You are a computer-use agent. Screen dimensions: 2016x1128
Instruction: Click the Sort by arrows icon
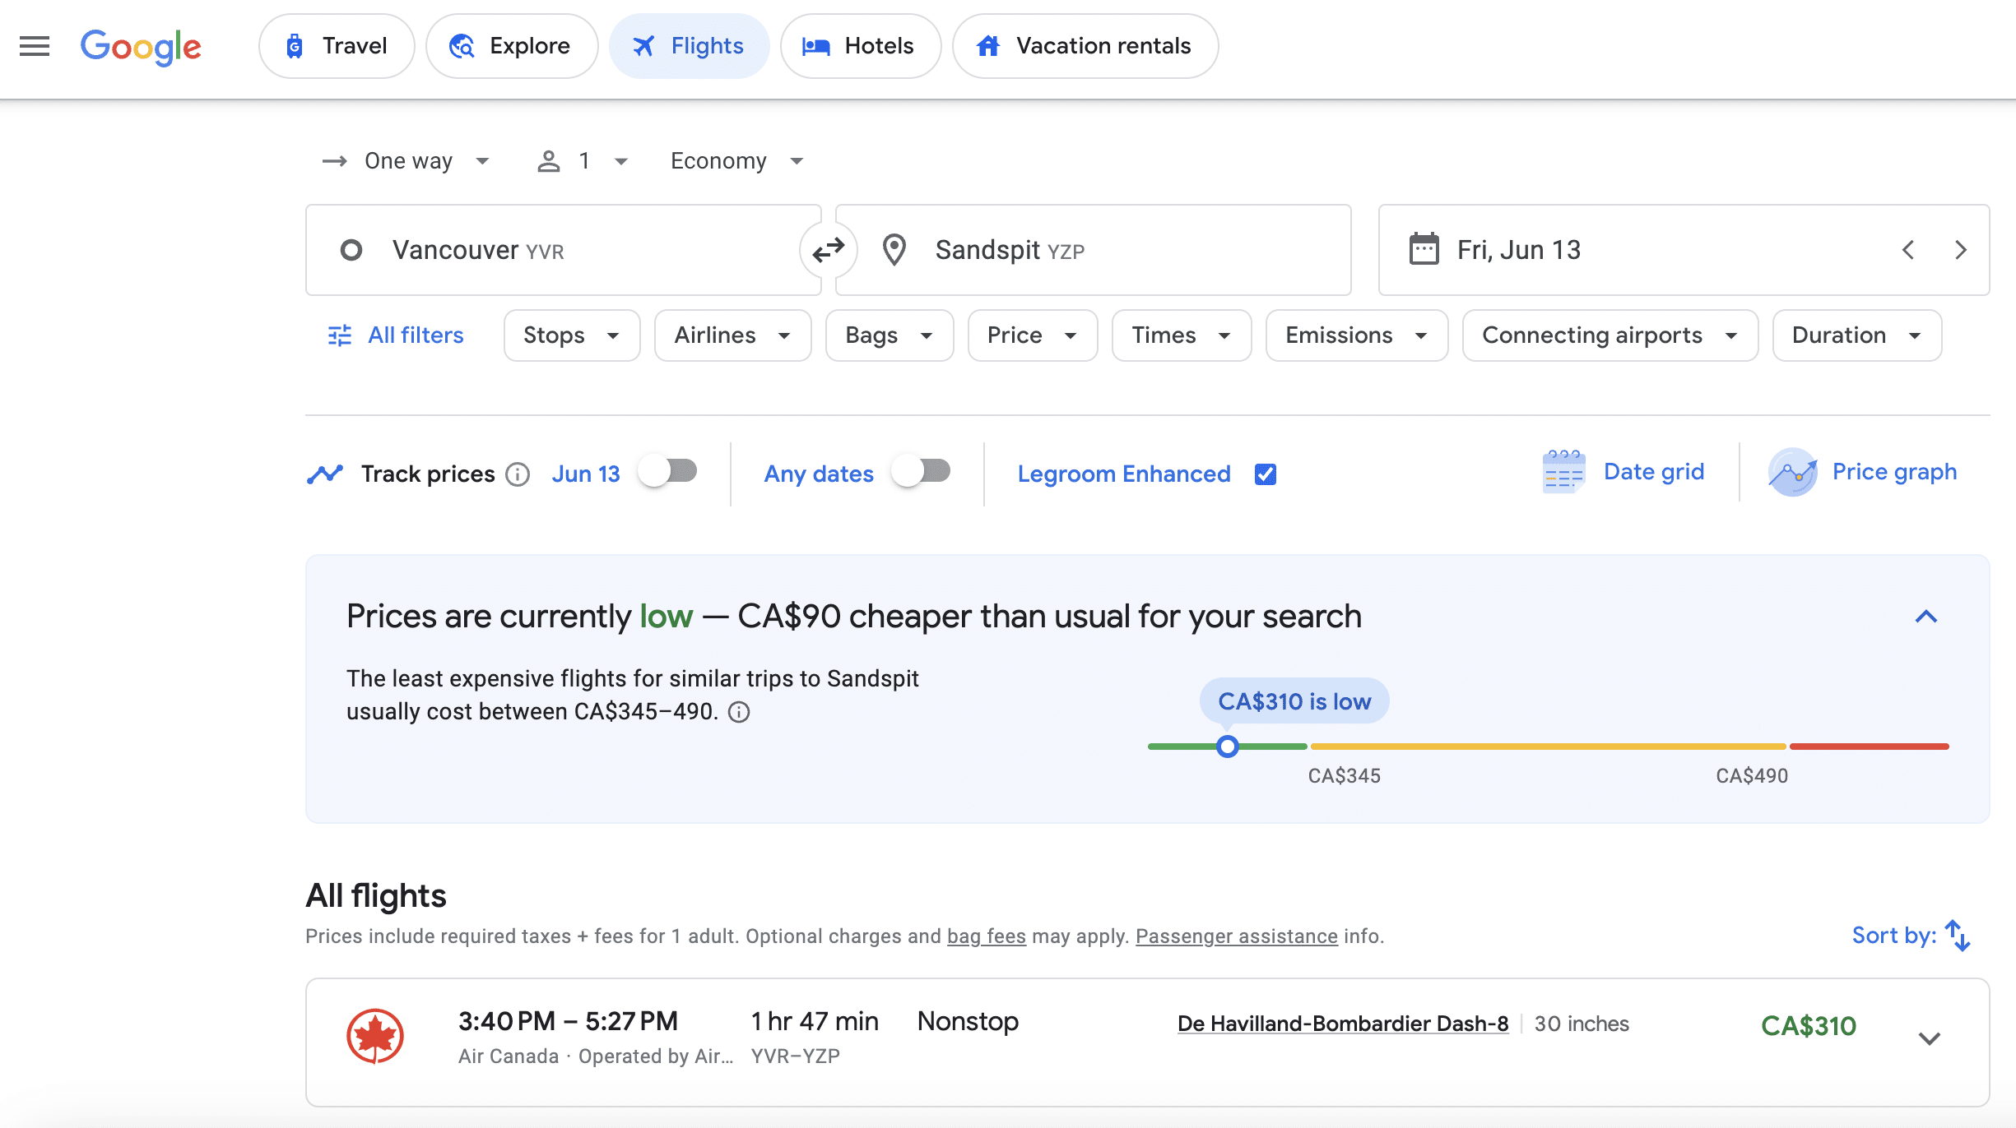click(1958, 936)
